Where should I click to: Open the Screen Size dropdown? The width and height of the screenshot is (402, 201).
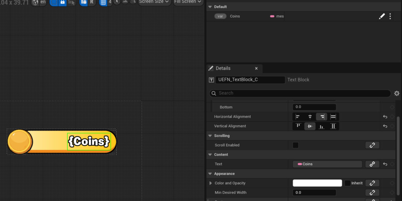point(154,2)
